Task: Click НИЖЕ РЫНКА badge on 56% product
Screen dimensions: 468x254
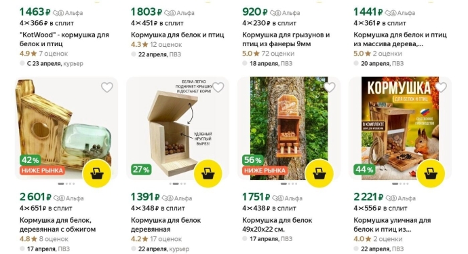Action: coord(265,170)
